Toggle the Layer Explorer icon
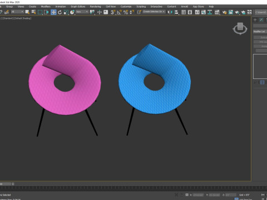The image size is (267, 200). click(x=190, y=12)
